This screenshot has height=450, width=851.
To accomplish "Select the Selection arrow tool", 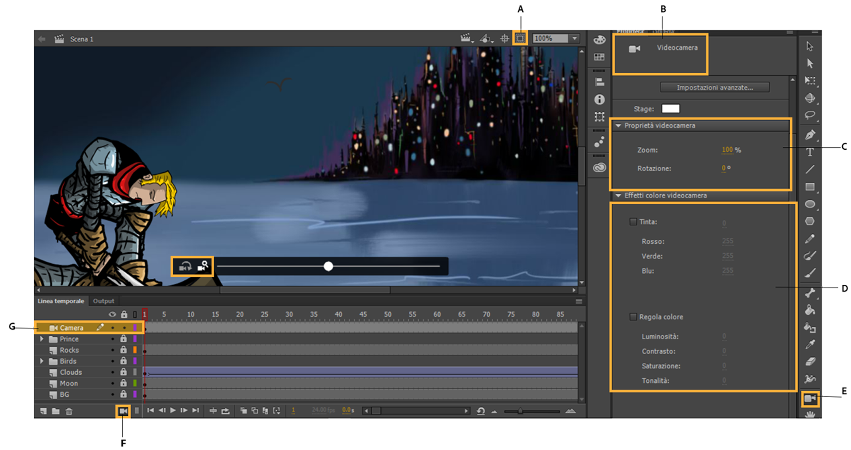I will (809, 46).
